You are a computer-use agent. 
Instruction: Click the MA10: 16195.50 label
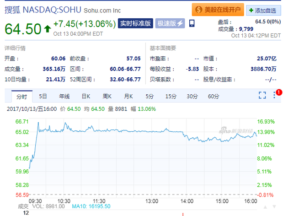click(91, 206)
